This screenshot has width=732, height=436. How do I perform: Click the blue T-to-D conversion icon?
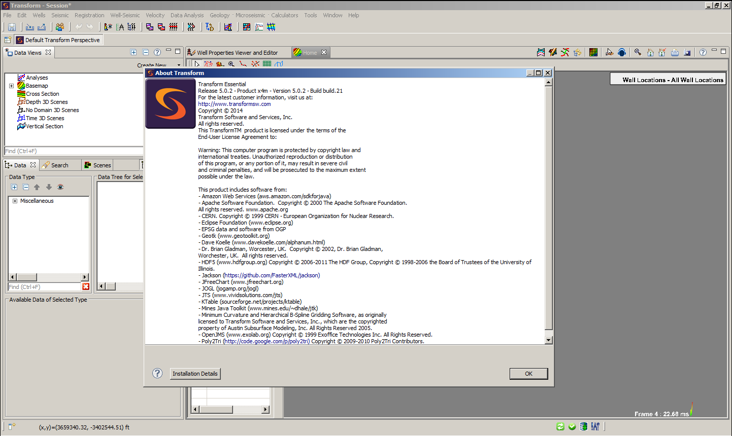pyautogui.click(x=210, y=27)
